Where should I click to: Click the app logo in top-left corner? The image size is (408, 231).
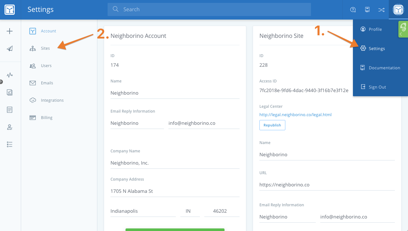(10, 10)
